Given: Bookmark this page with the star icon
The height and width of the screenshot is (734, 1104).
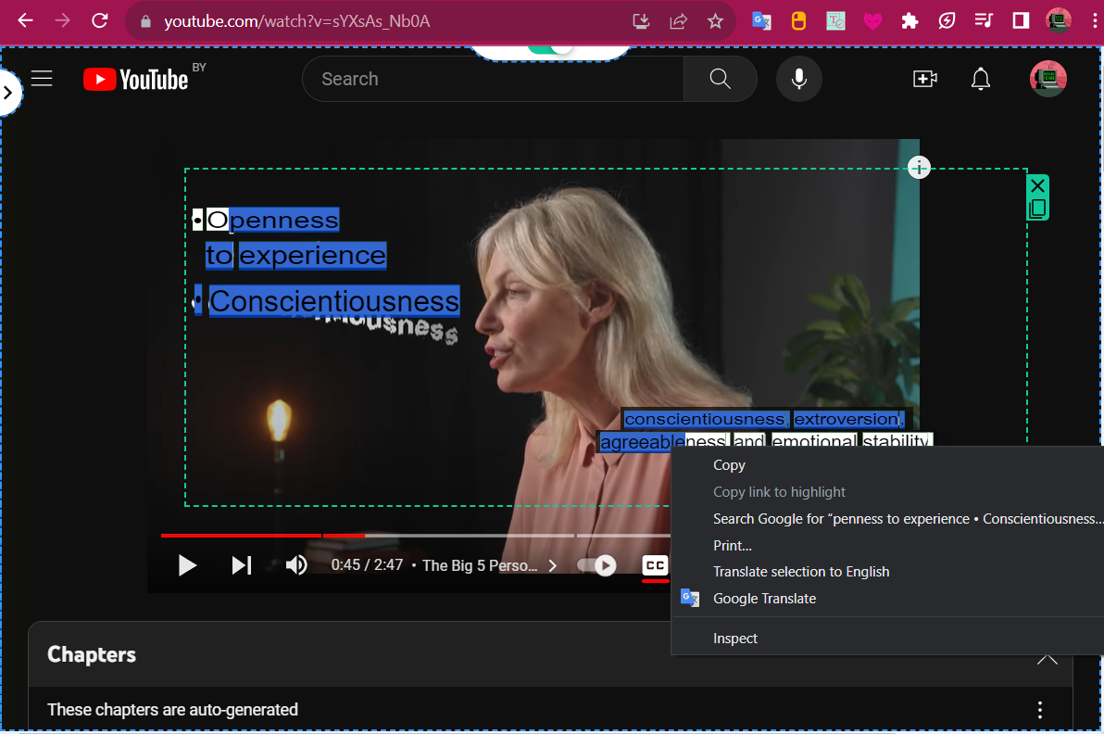Looking at the screenshot, I should pyautogui.click(x=715, y=21).
